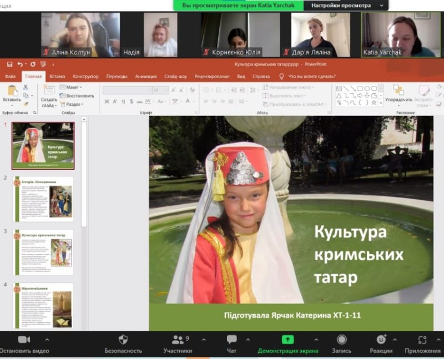
Task: Open the Zoom Chat panel
Action: (x=232, y=340)
